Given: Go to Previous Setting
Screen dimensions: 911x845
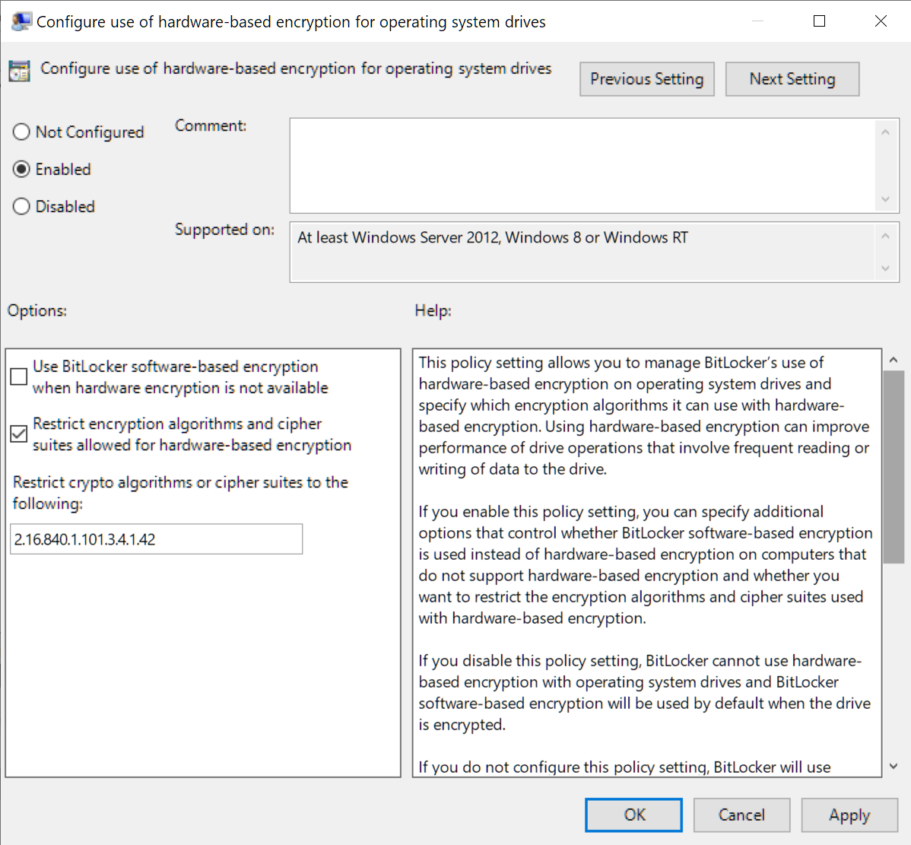Looking at the screenshot, I should point(646,79).
